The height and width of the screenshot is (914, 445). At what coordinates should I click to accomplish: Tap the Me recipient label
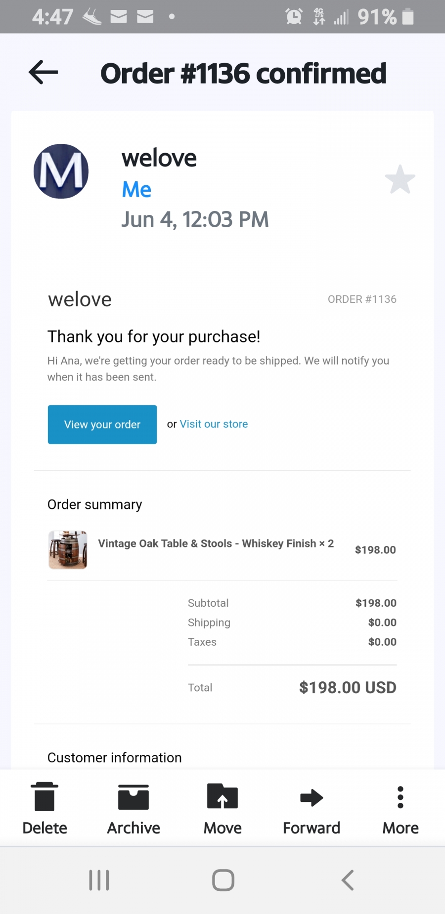click(x=136, y=189)
